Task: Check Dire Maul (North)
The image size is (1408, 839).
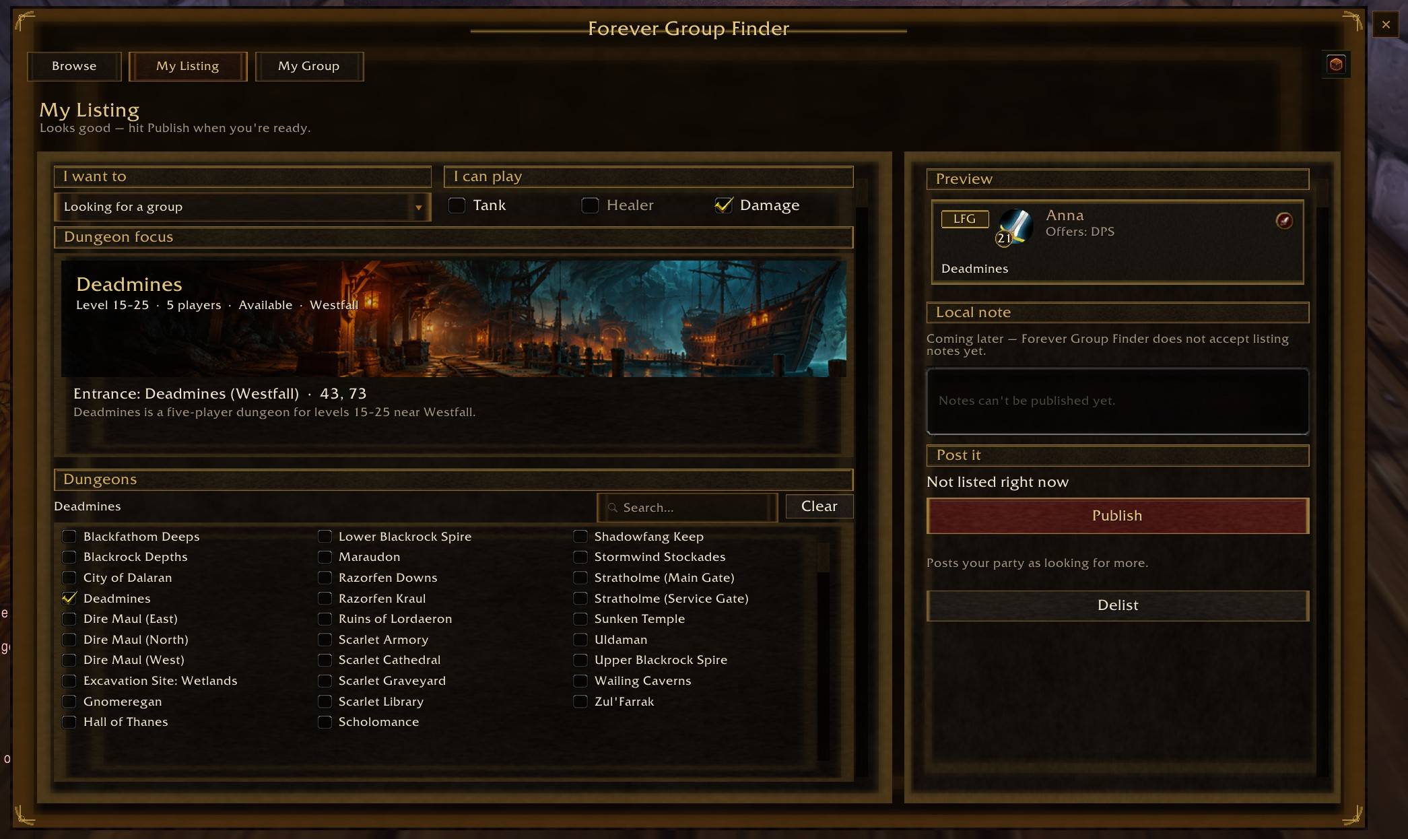Action: 69,640
